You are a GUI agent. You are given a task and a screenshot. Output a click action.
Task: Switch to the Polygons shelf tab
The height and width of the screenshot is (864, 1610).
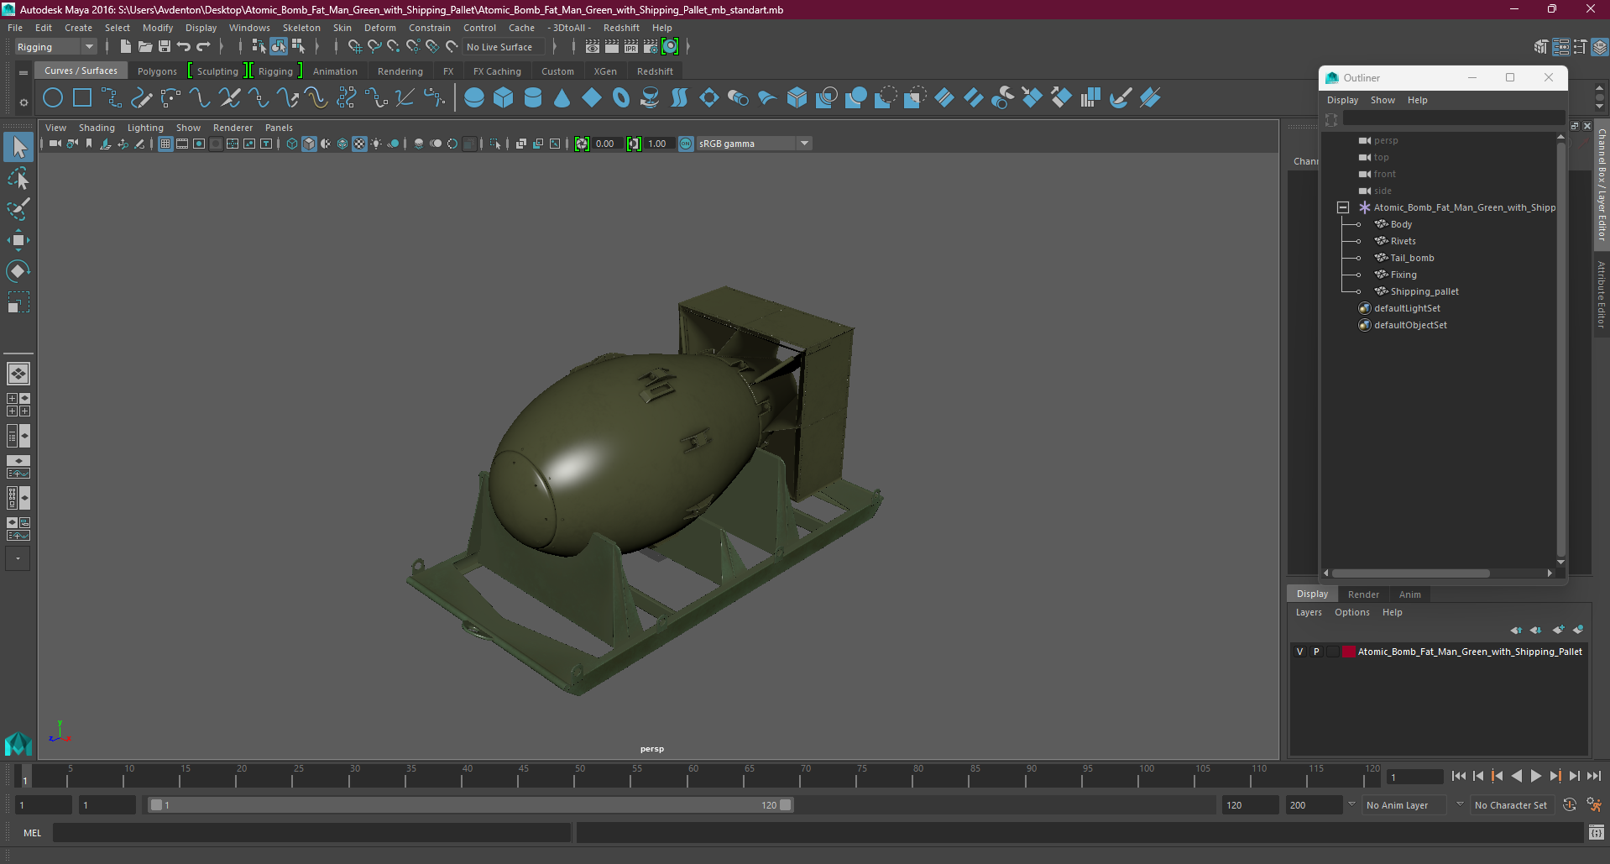157,71
